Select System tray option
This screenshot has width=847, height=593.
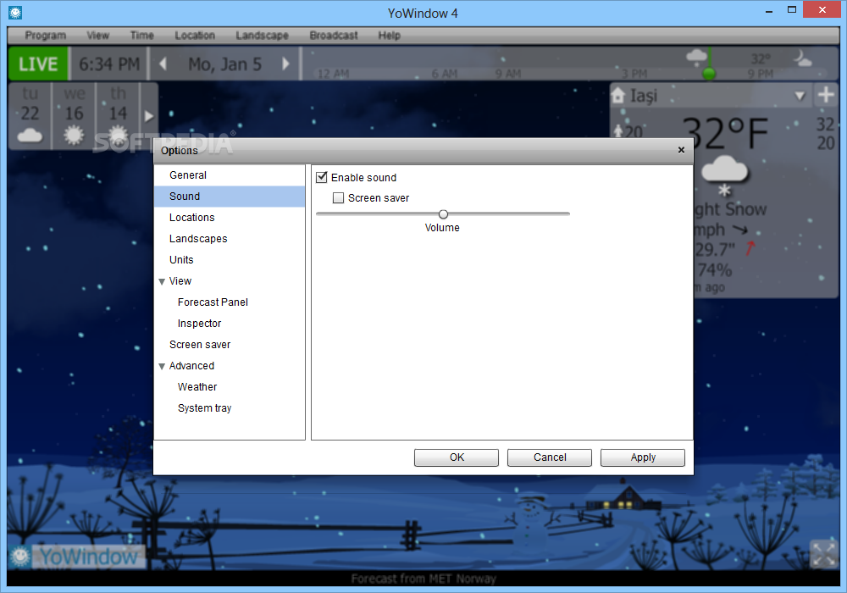coord(230,407)
